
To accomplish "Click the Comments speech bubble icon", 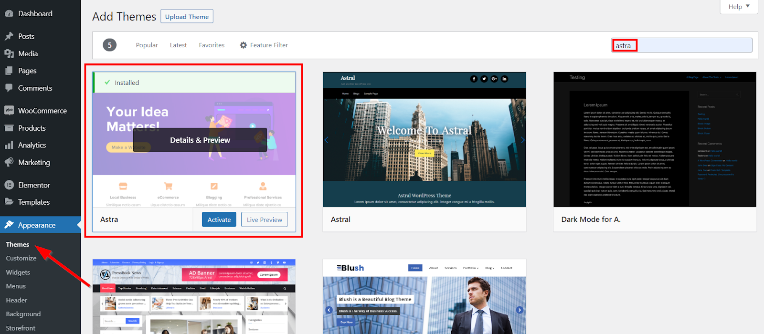I will 9,88.
